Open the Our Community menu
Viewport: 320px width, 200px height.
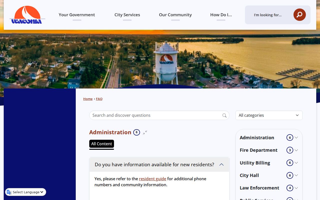[x=175, y=15]
